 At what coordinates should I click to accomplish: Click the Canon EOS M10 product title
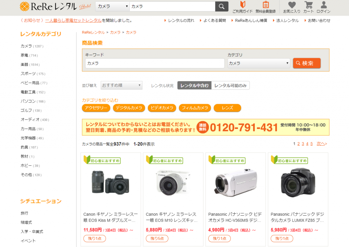pyautogui.click(x=172, y=217)
